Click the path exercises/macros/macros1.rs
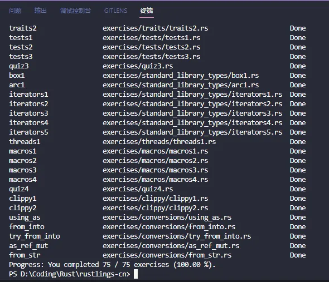Viewport: 329px width, 282px height. click(155, 151)
